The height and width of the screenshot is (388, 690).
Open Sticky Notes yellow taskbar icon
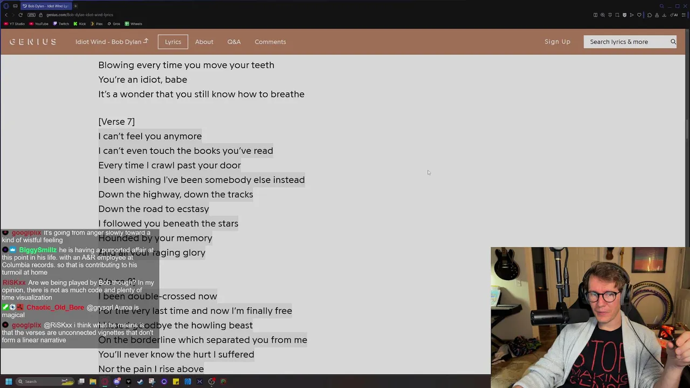(x=176, y=382)
